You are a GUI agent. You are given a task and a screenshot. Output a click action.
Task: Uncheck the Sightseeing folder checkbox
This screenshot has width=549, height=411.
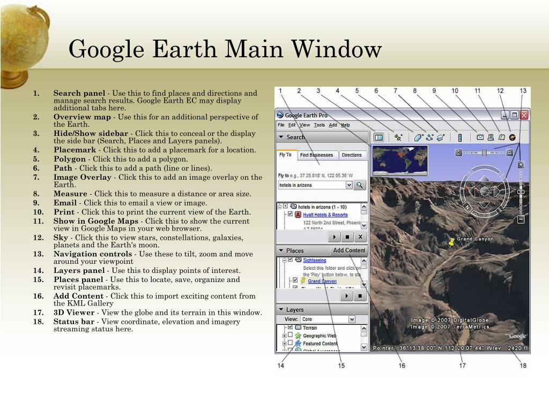290,260
